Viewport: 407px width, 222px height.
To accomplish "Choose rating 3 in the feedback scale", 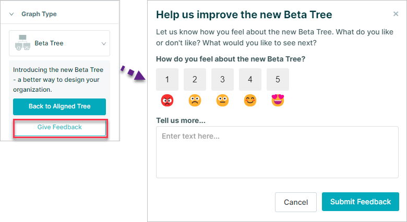I will pos(222,79).
